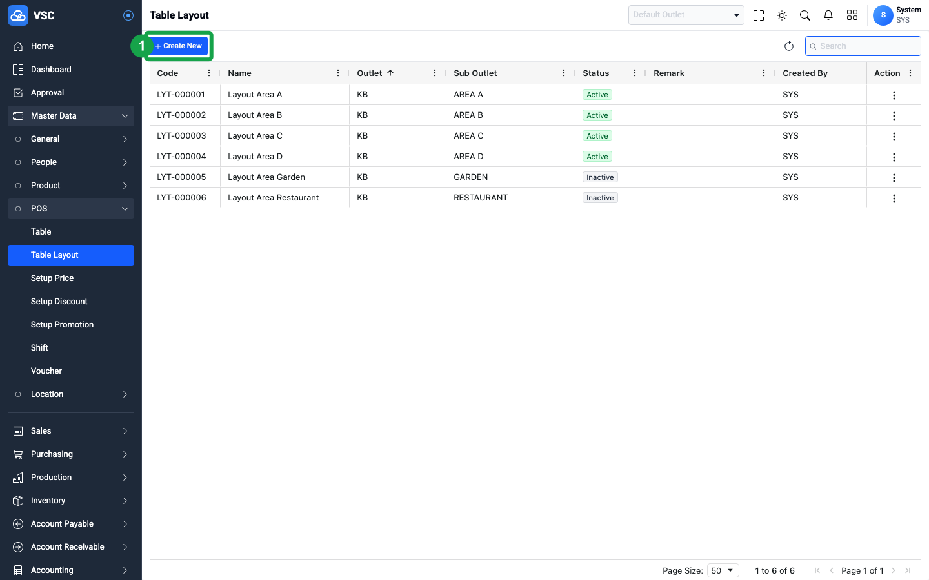Open the Sub Outlet column menu

pyautogui.click(x=564, y=73)
